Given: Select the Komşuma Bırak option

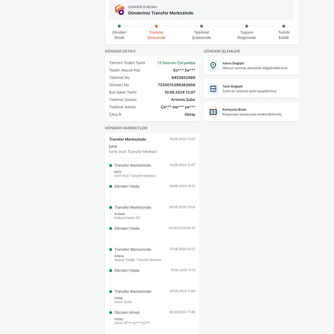Looking at the screenshot, I should click(251, 112).
